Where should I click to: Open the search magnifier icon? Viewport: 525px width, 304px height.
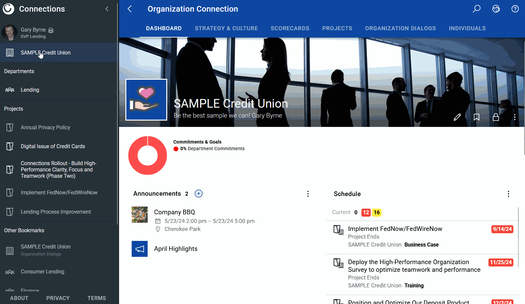tap(477, 9)
